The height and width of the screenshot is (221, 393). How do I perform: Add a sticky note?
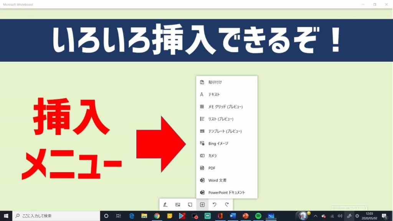[x=190, y=205]
